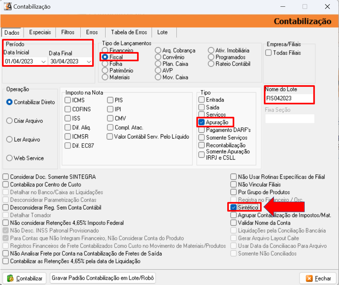Click the Contabilizar button with icon
The height and width of the screenshot is (285, 339).
tap(24, 278)
